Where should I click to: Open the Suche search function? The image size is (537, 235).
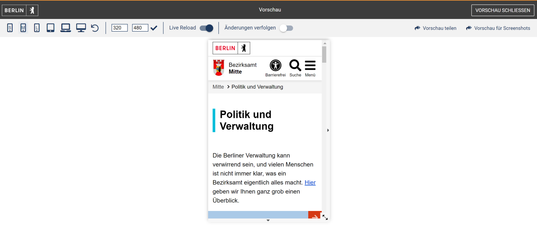click(295, 66)
